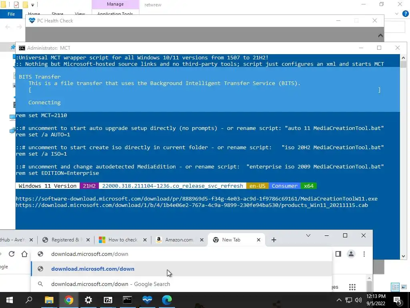Collapse the Explorer ribbon chevron
The image size is (410, 308).
(397, 14)
